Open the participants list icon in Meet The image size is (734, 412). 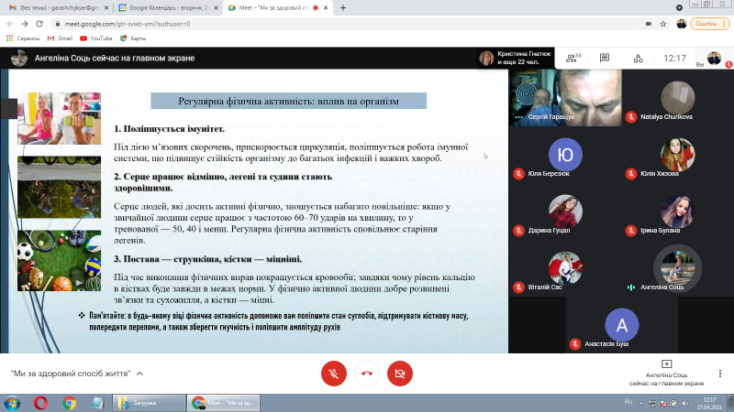(573, 58)
